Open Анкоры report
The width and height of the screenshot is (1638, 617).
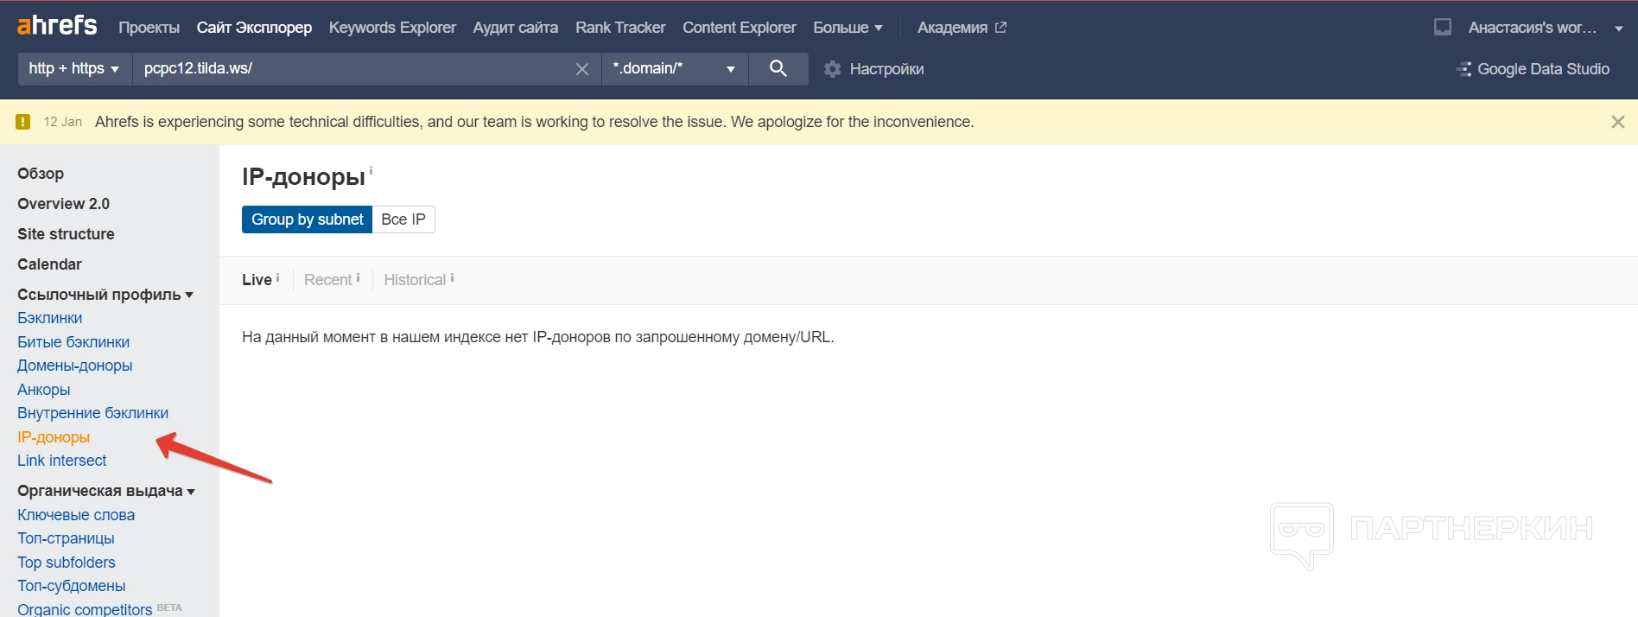click(x=44, y=390)
